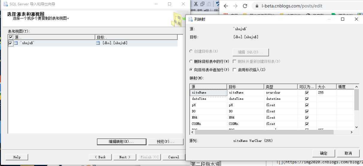
Task: Click the Cut scissors icon in background toolbar
Action: (x=196, y=4)
